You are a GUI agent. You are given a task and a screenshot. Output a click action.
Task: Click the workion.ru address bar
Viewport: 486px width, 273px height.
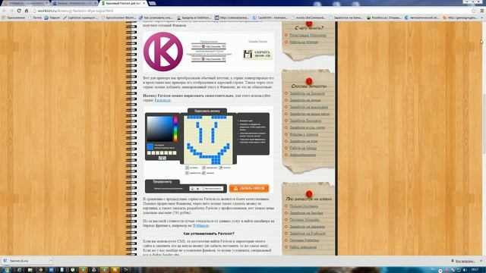click(251, 11)
